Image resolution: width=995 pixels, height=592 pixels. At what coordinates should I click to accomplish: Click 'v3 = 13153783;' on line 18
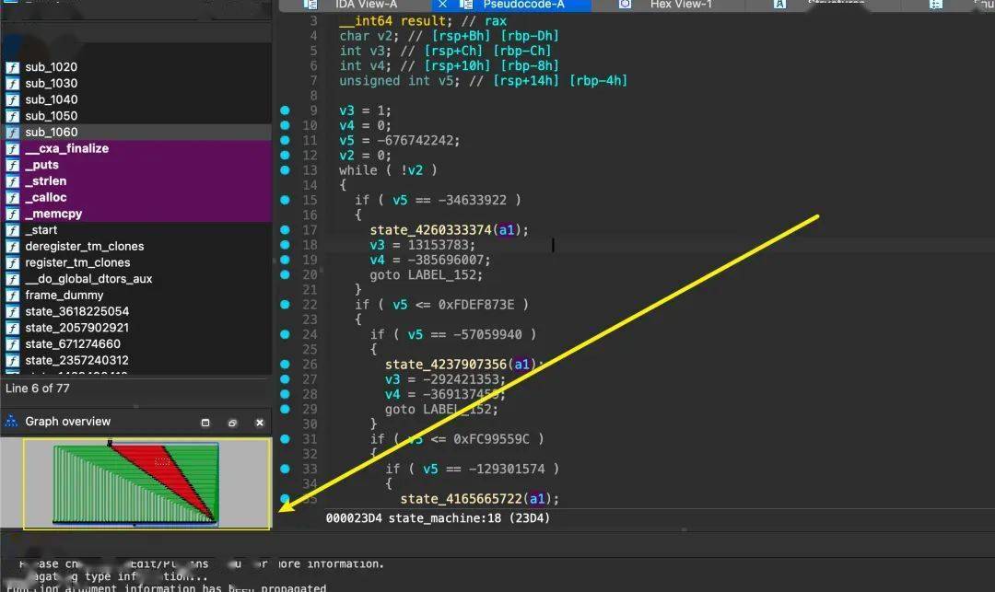422,245
